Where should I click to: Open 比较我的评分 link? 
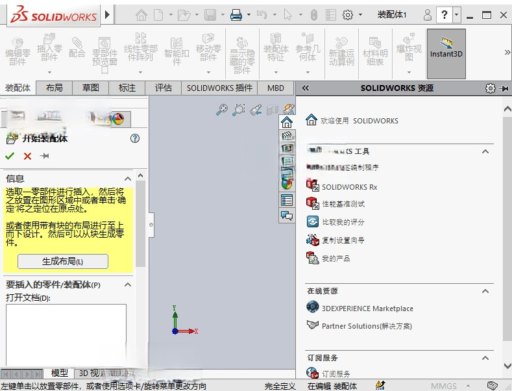(335, 222)
